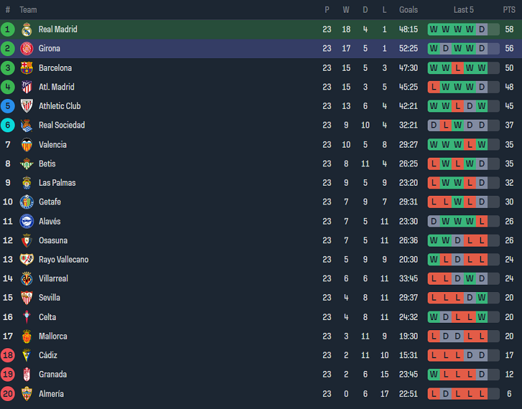This screenshot has width=522, height=409.
Task: Click the Rayo Vallecano team name
Action: coord(64,259)
